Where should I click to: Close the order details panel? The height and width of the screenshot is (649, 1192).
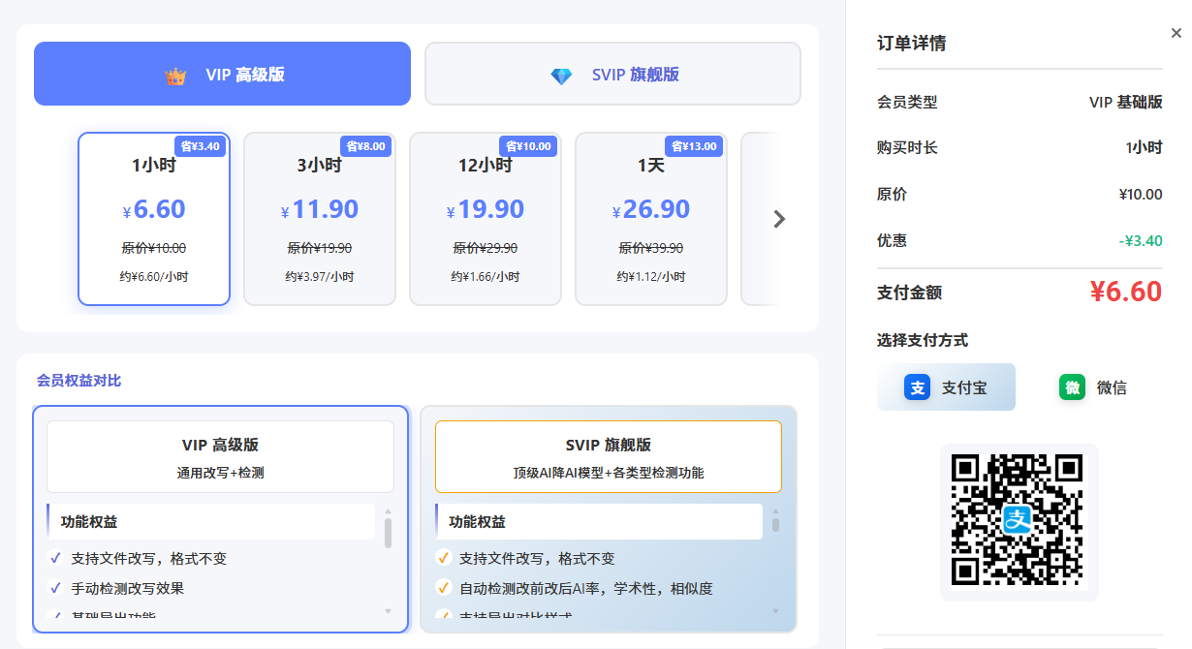click(1176, 33)
